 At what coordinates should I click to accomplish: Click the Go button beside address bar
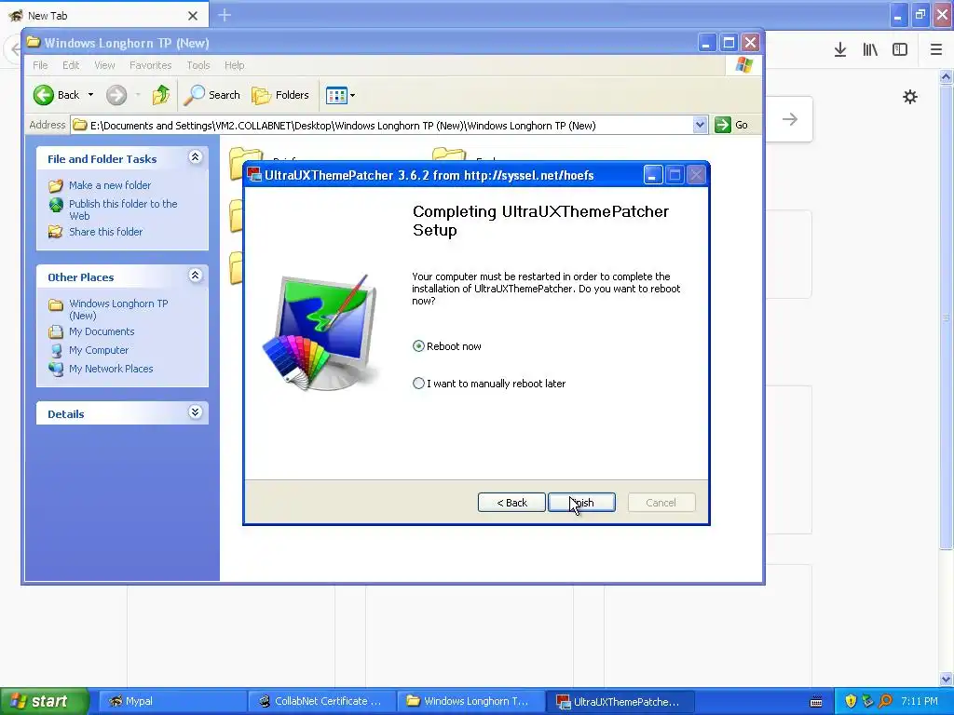click(x=732, y=126)
